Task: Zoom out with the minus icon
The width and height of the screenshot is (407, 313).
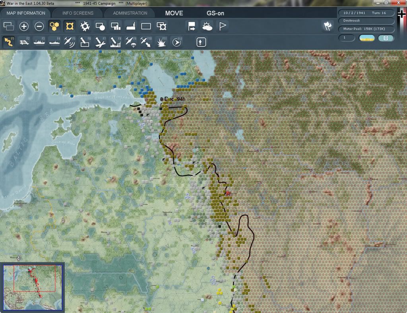Action: tap(39, 26)
